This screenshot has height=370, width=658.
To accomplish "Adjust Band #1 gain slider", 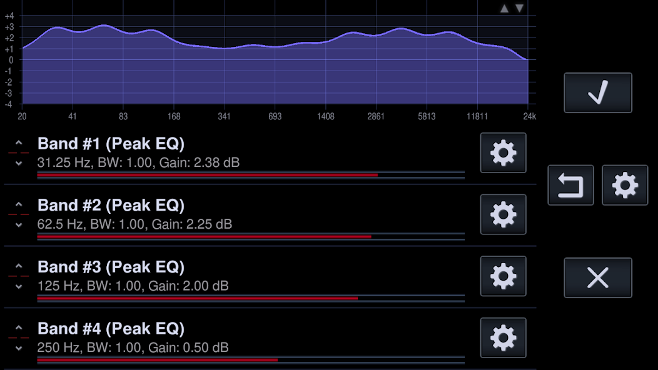I will click(251, 175).
